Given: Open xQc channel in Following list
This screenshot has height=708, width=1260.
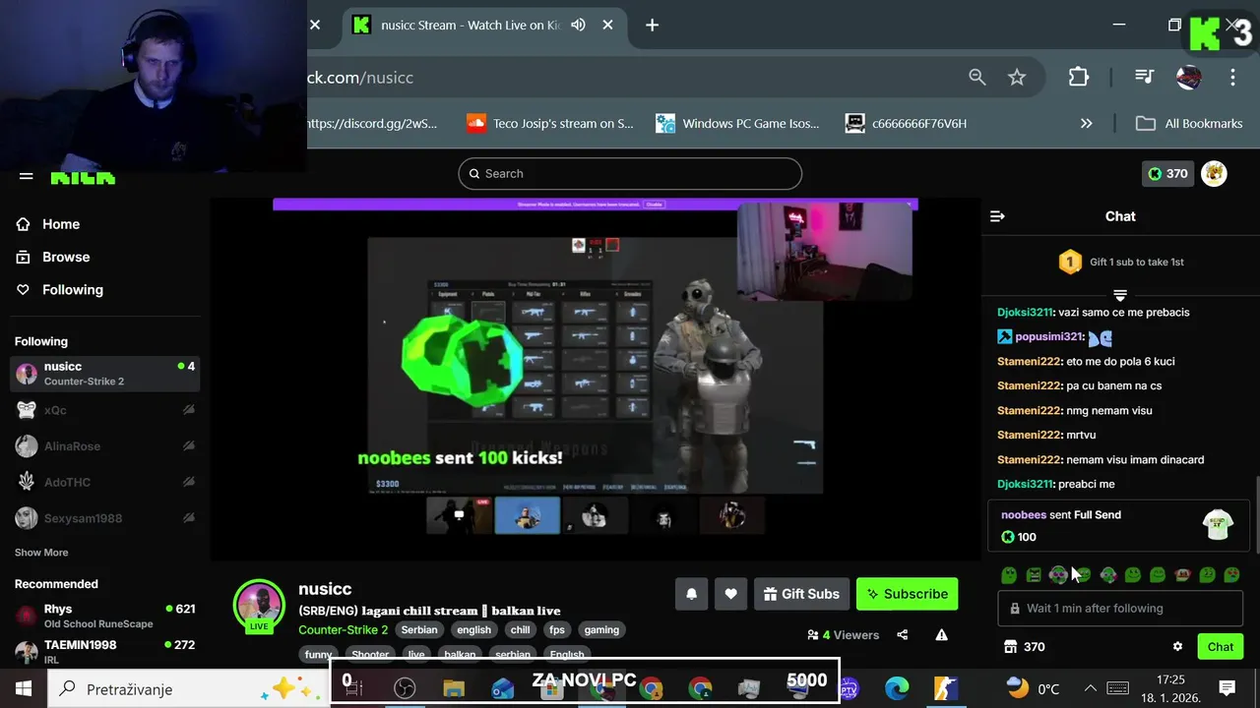Looking at the screenshot, I should 104,410.
